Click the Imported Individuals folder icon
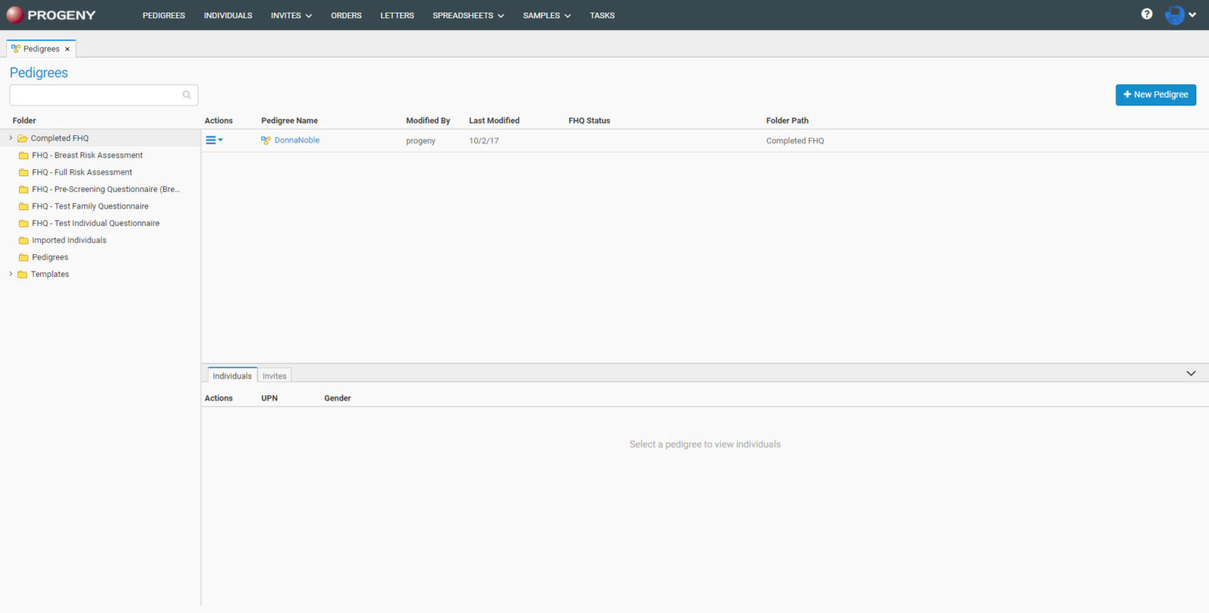 pyautogui.click(x=24, y=241)
